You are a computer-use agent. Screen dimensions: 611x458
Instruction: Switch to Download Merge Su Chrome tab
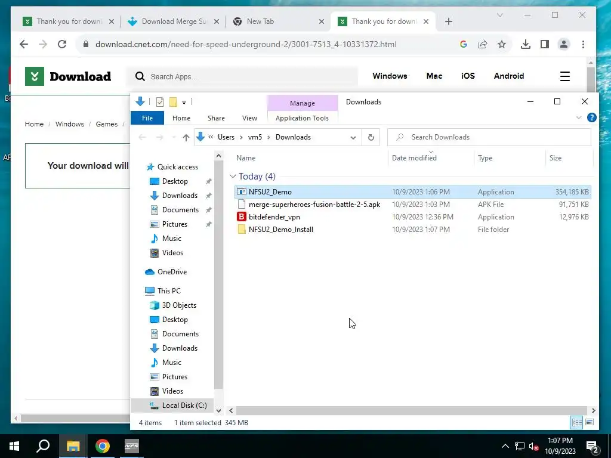pyautogui.click(x=174, y=21)
